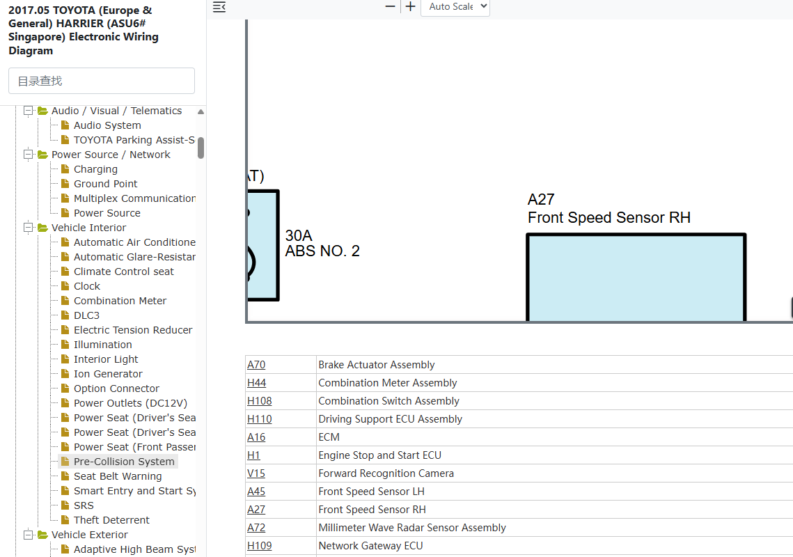
Task: Open the Audio System page
Action: click(107, 125)
